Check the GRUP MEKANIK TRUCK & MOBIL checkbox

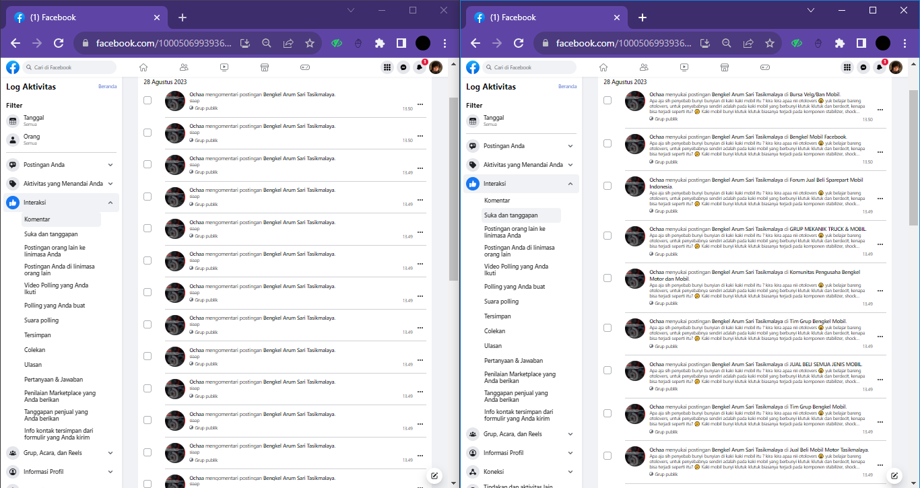coord(607,236)
